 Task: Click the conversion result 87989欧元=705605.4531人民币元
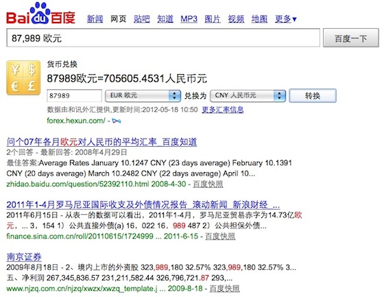[x=127, y=79]
